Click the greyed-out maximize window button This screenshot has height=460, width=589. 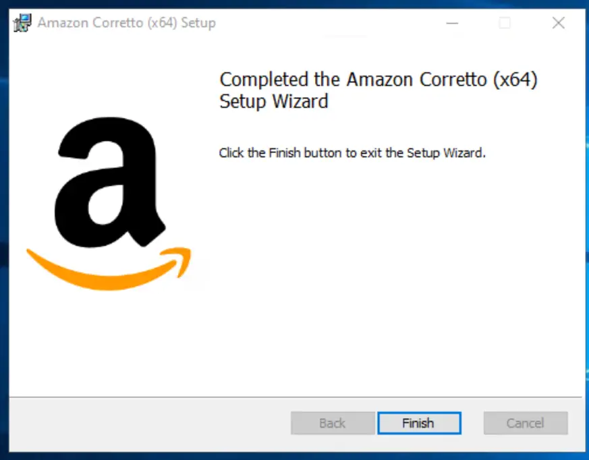pyautogui.click(x=505, y=24)
